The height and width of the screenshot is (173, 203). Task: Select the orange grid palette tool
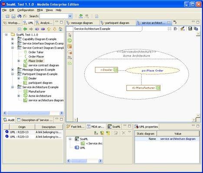pyautogui.click(x=70, y=46)
